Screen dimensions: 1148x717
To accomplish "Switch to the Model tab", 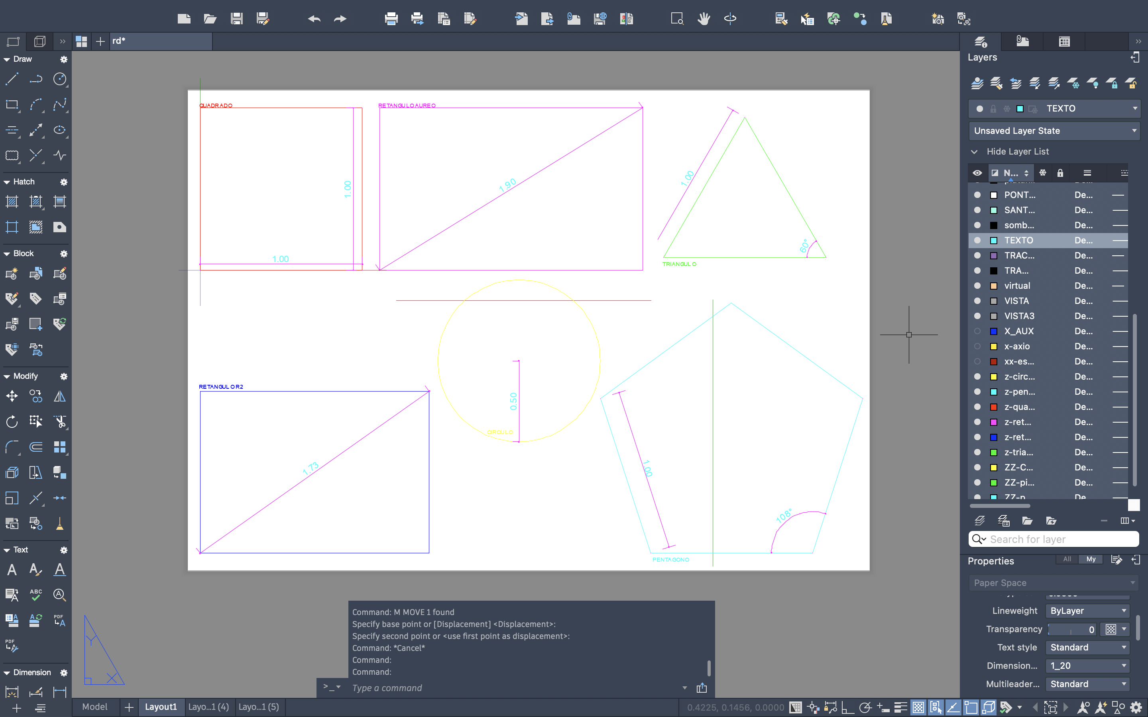I will (x=95, y=707).
